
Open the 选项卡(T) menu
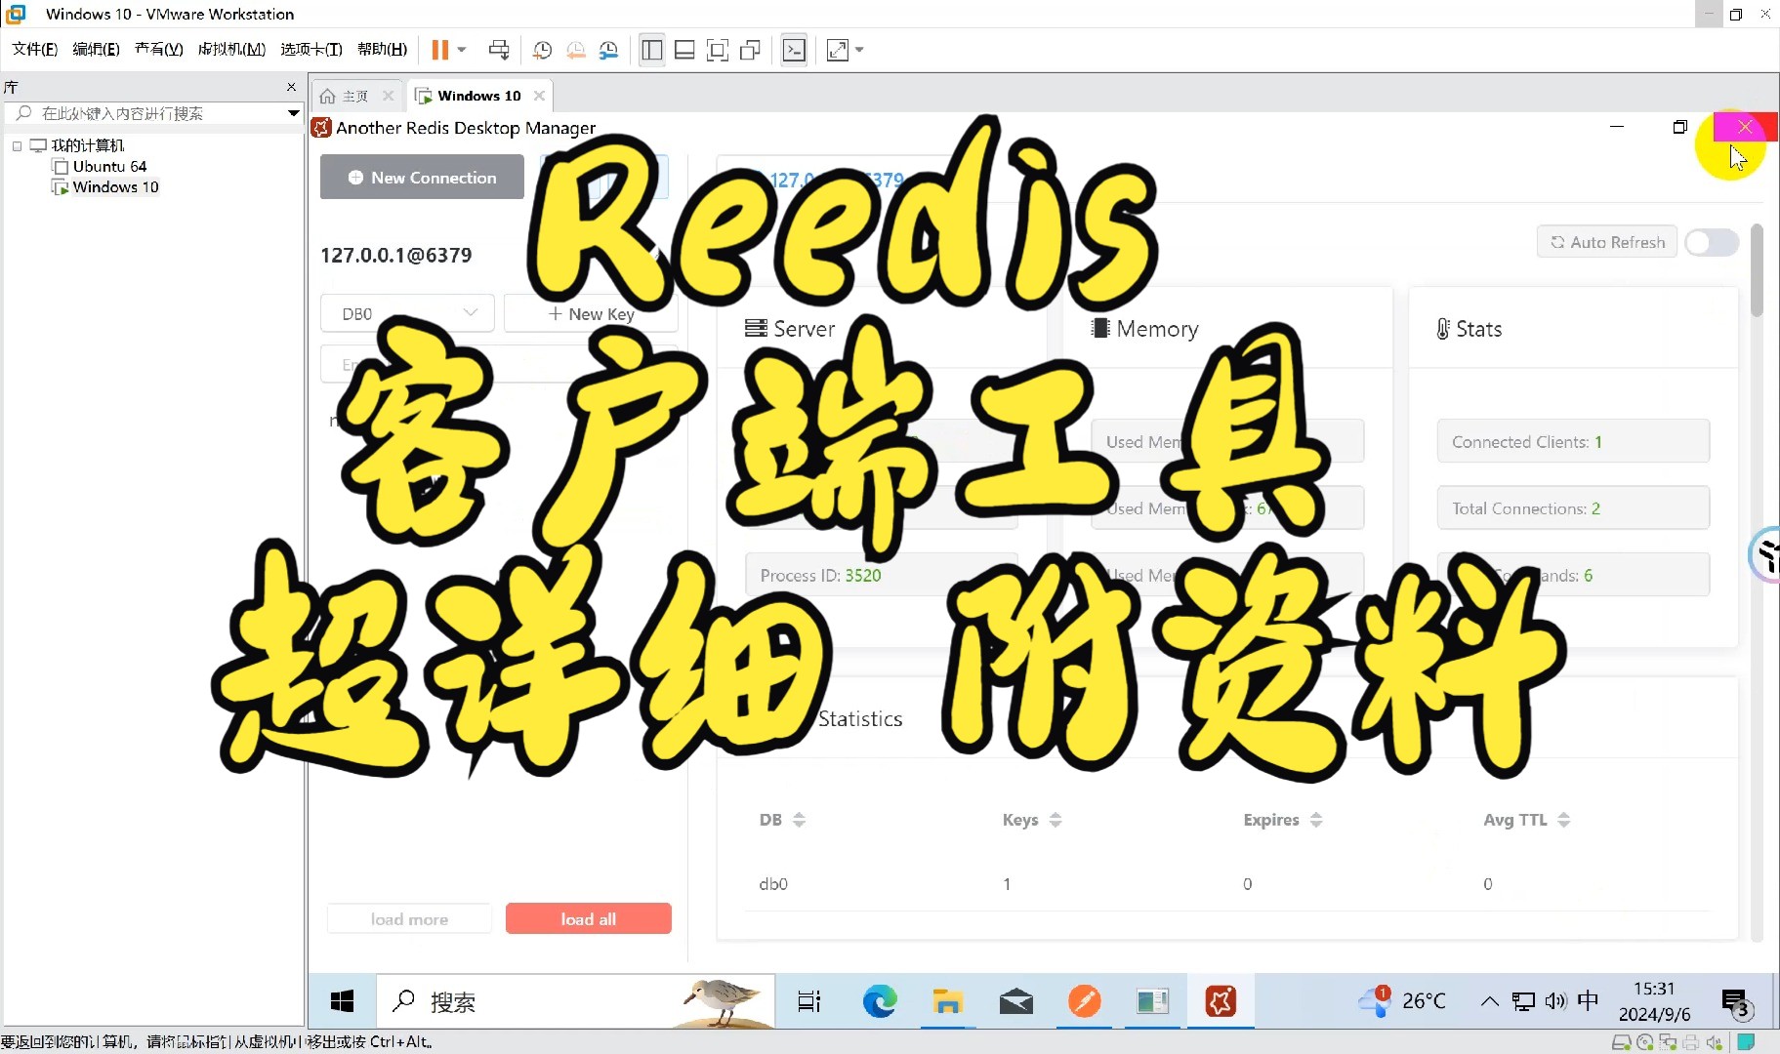point(310,49)
